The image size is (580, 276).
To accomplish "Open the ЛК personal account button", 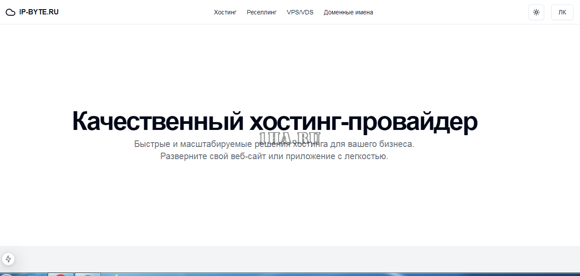I will tap(562, 12).
